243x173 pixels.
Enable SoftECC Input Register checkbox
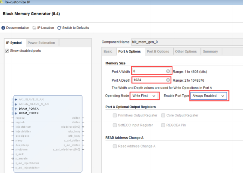point(115,125)
